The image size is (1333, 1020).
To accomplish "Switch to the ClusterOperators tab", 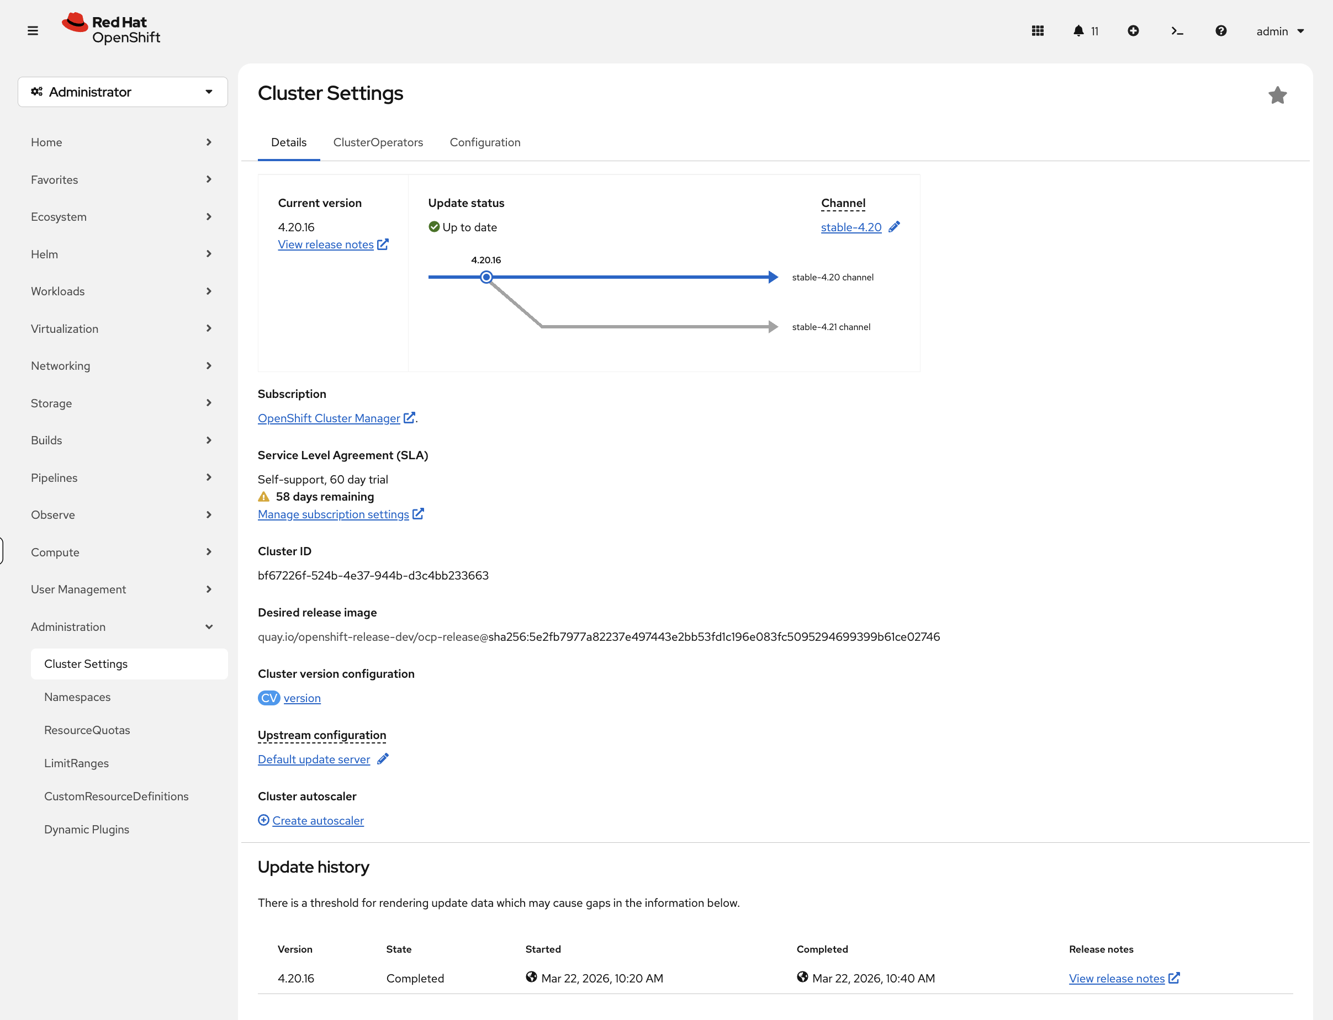I will 378,142.
